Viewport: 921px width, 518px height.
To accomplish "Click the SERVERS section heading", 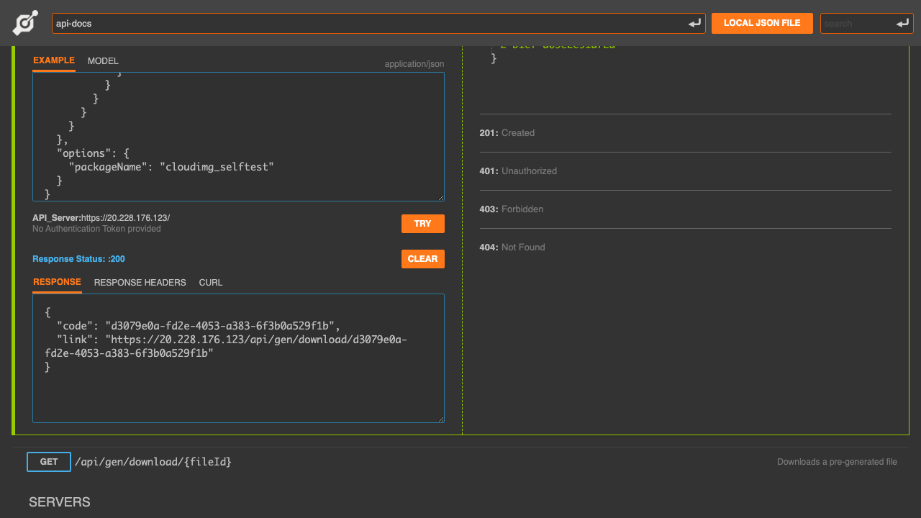I will [x=60, y=502].
